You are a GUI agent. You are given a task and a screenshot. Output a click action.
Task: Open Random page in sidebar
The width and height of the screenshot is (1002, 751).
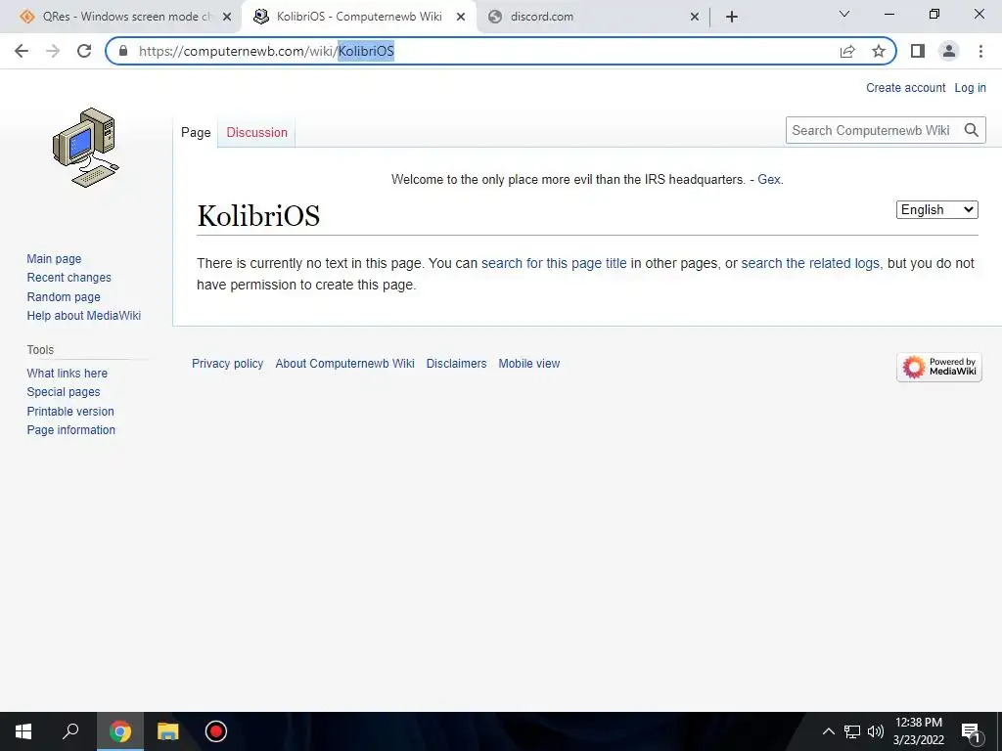tap(64, 297)
